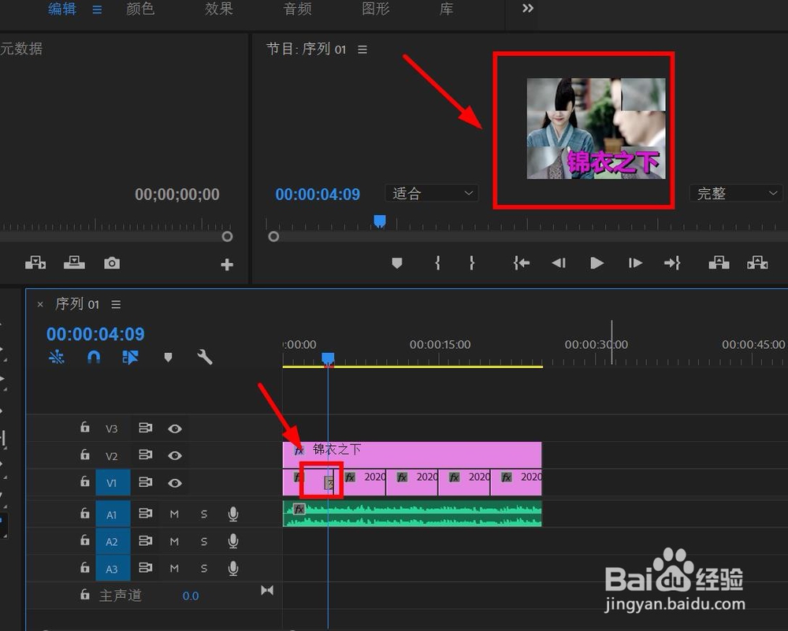The width and height of the screenshot is (788, 631).
Task: Expand the workspace overflow chevrons
Action: [527, 9]
